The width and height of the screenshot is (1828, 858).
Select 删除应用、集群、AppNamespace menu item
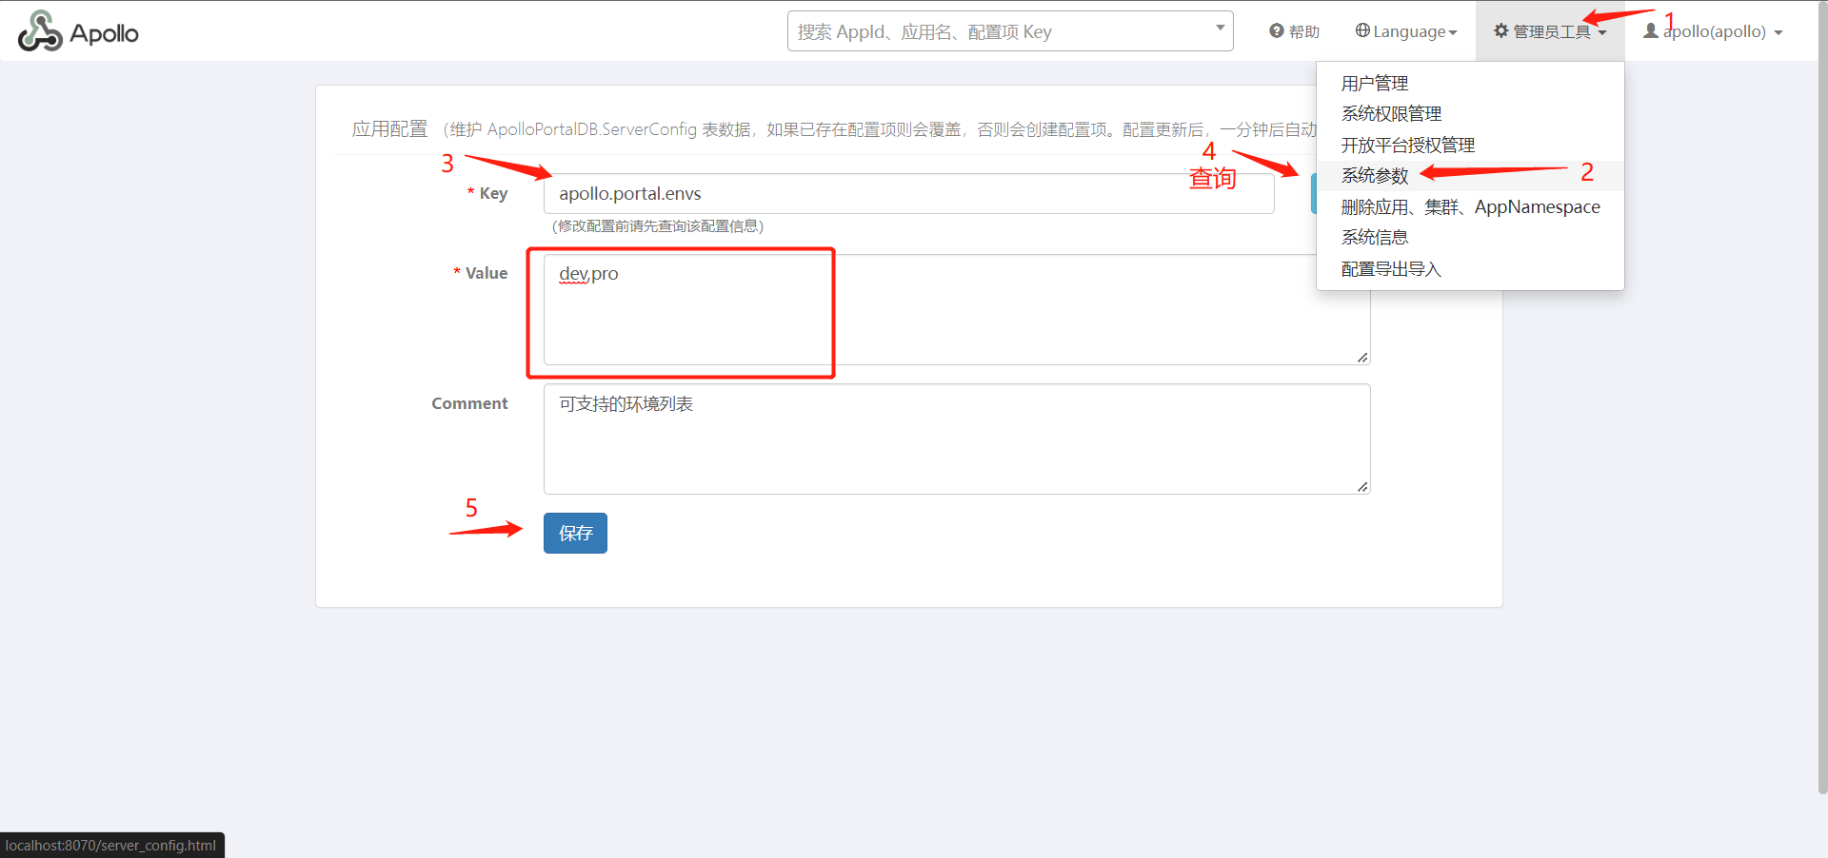click(1470, 207)
